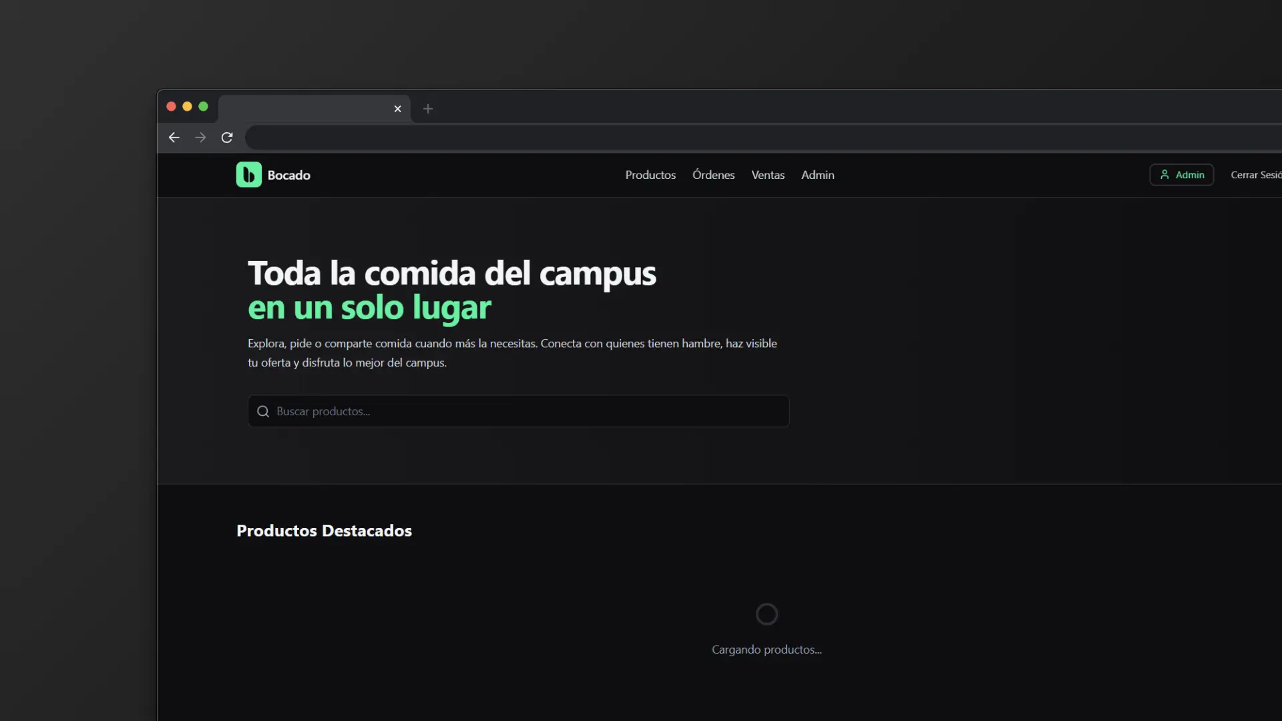Open the Productos section

pyautogui.click(x=650, y=174)
